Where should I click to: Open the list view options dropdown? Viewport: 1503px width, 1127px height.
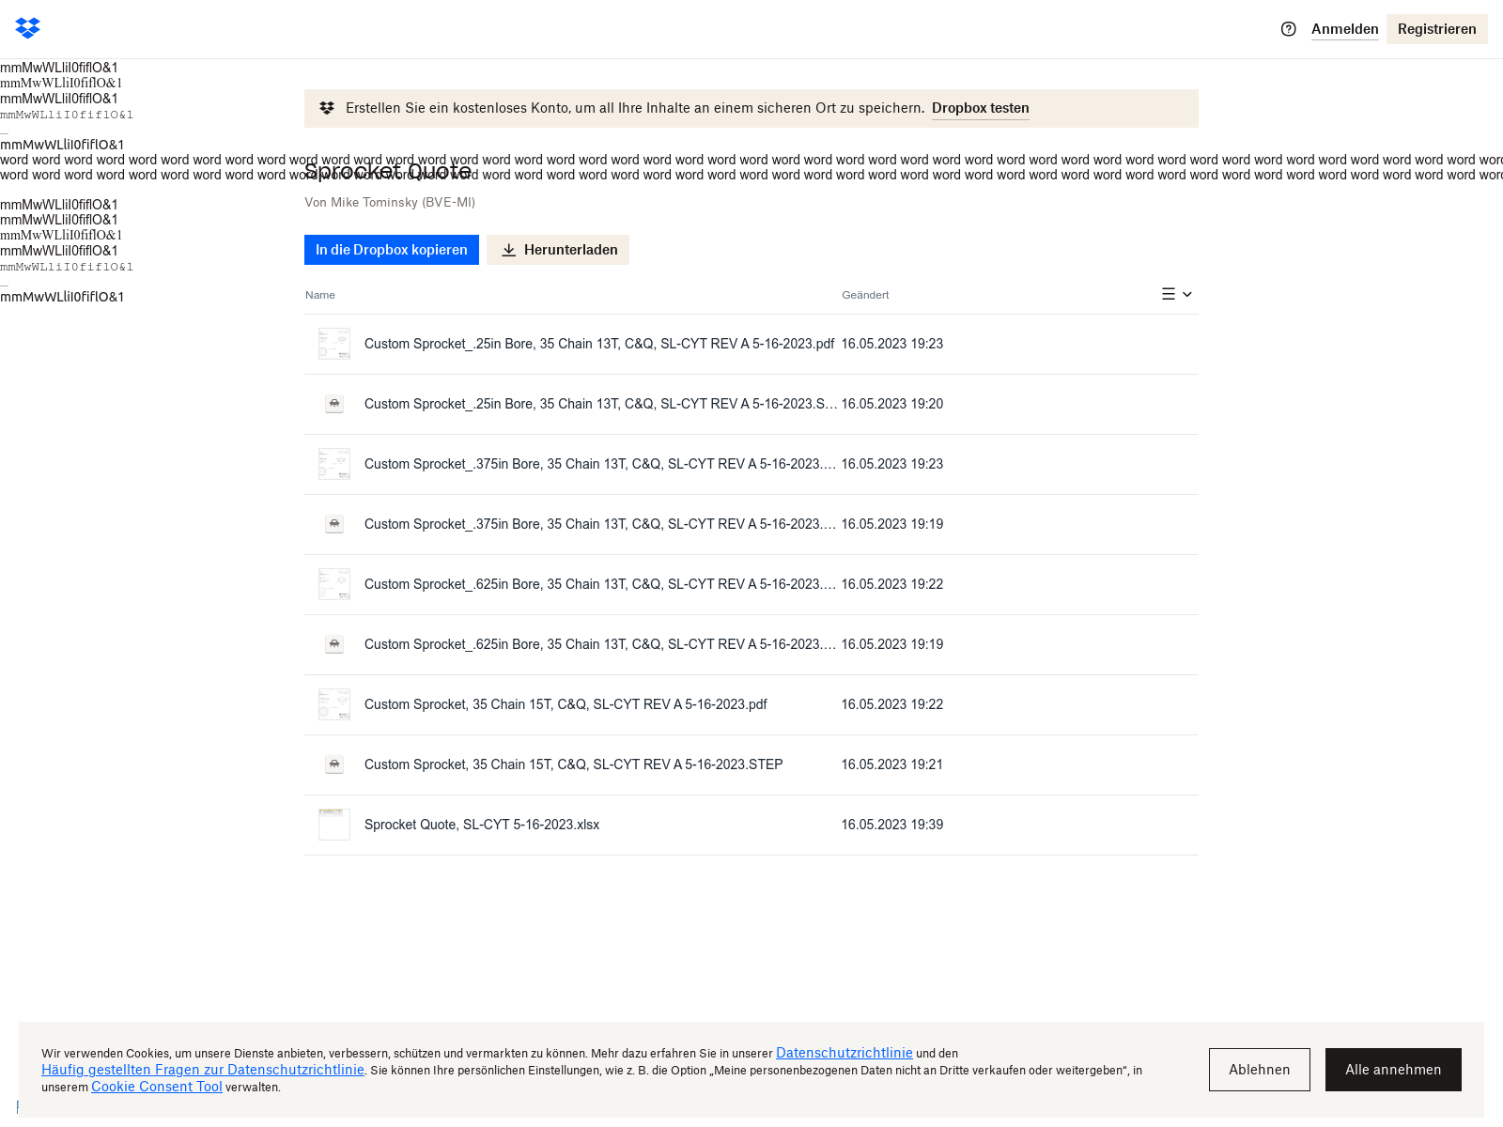(x=1177, y=294)
